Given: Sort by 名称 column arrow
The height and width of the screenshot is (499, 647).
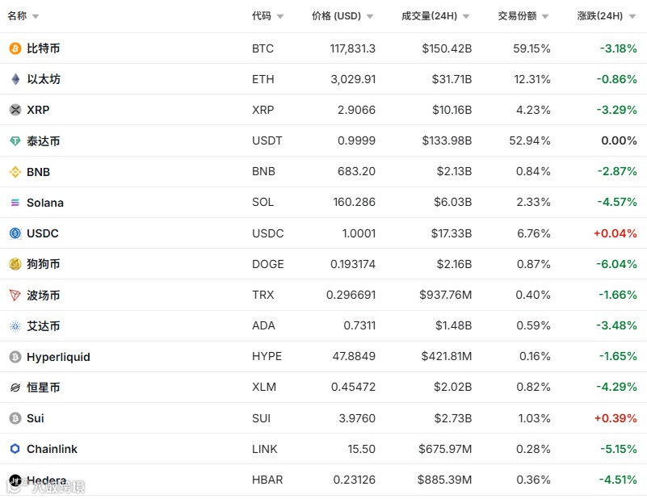Looking at the screenshot, I should [x=36, y=16].
